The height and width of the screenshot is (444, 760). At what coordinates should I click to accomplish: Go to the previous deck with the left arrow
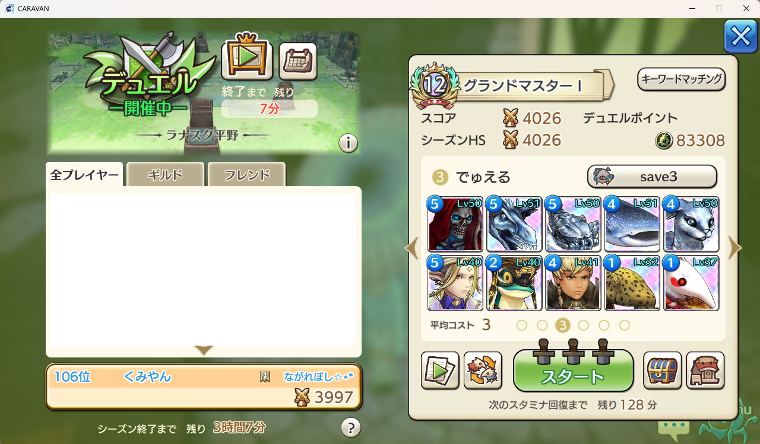point(411,248)
